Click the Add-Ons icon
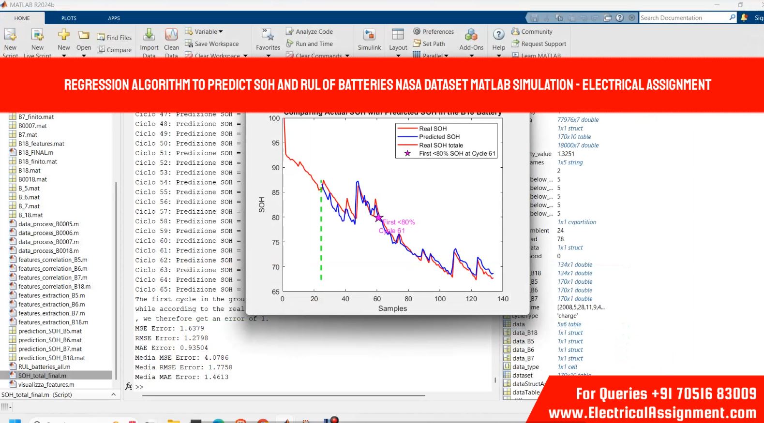The height and width of the screenshot is (423, 764). tap(471, 35)
